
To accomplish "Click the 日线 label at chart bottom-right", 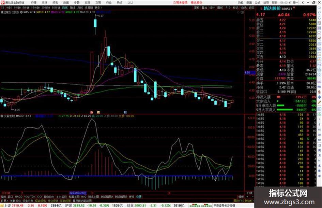I will coord(250,193).
